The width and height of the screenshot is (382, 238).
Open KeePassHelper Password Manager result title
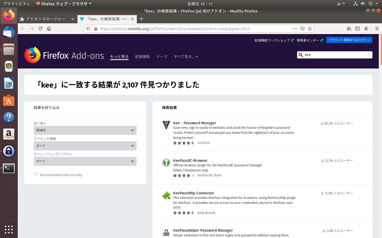pyautogui.click(x=203, y=230)
